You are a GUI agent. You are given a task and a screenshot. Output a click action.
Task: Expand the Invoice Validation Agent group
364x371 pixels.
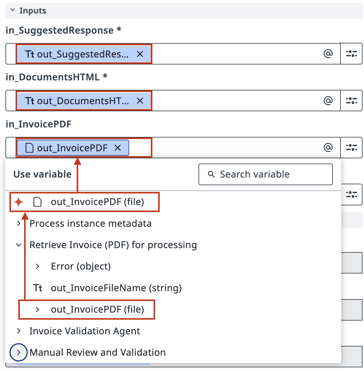coord(19,331)
